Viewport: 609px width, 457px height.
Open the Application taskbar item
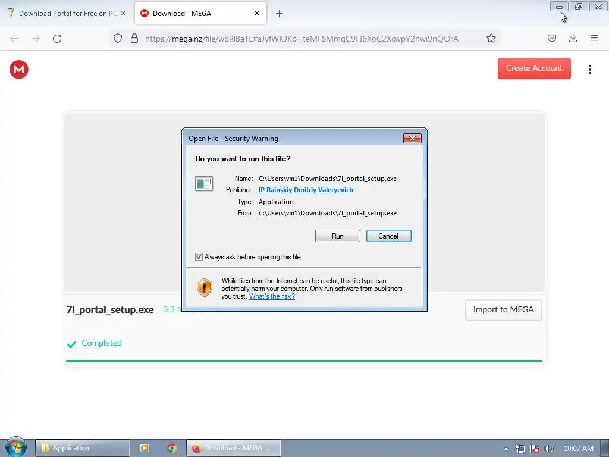82,448
